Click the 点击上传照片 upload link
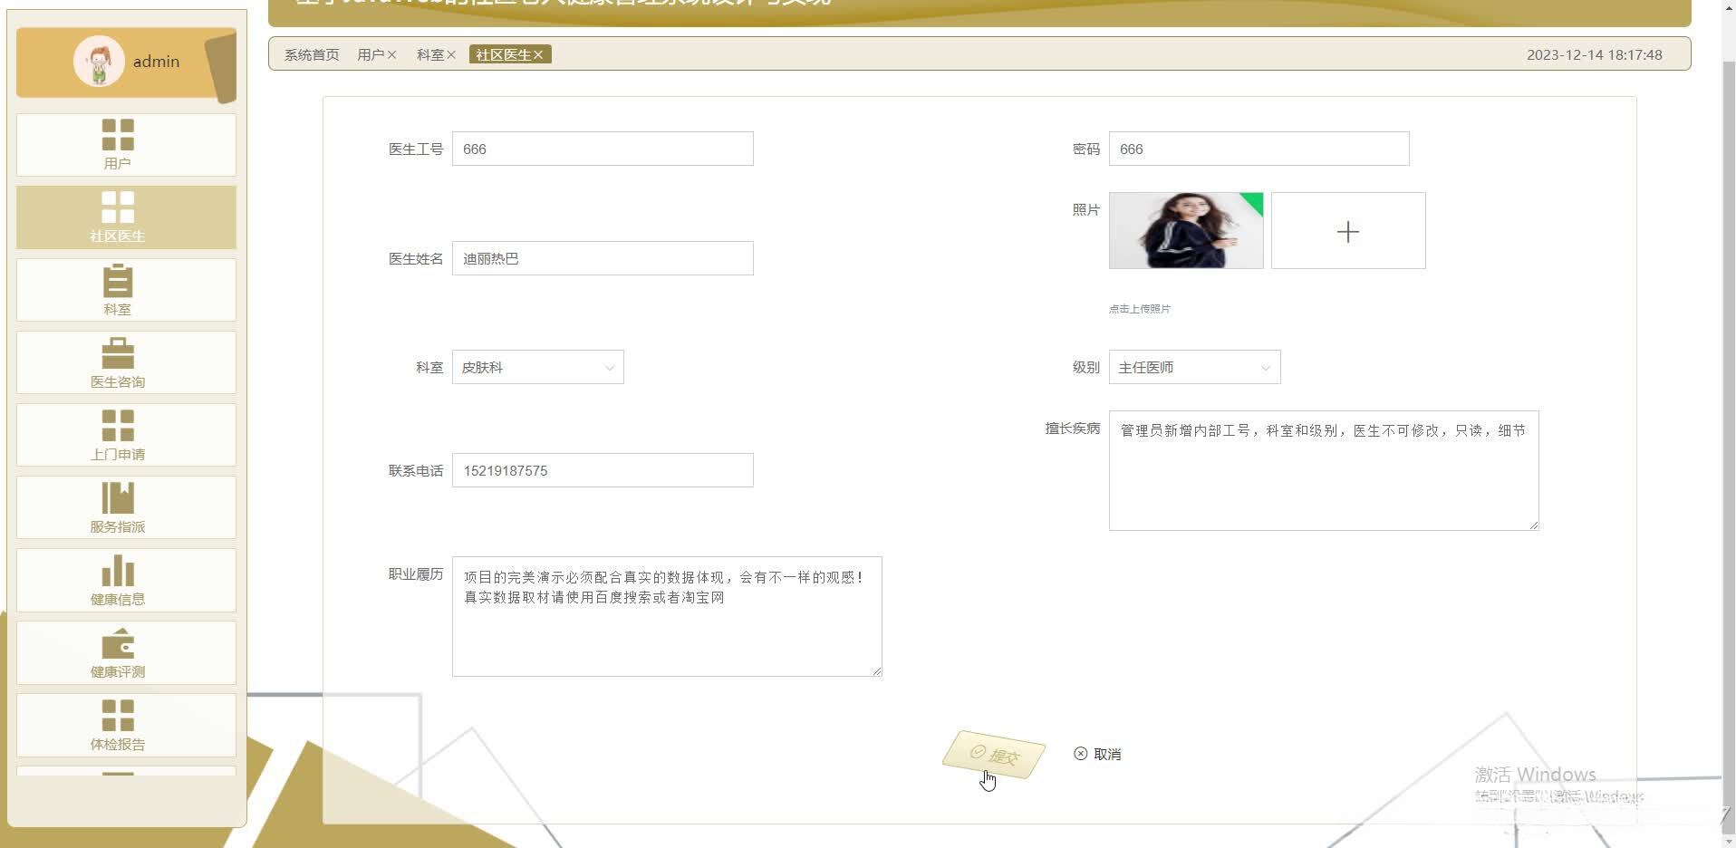Image resolution: width=1736 pixels, height=848 pixels. (x=1138, y=308)
